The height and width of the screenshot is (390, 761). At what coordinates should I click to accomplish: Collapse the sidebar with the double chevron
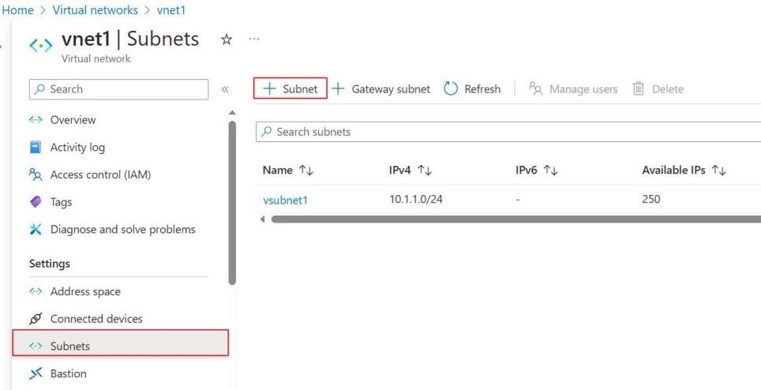(x=225, y=89)
